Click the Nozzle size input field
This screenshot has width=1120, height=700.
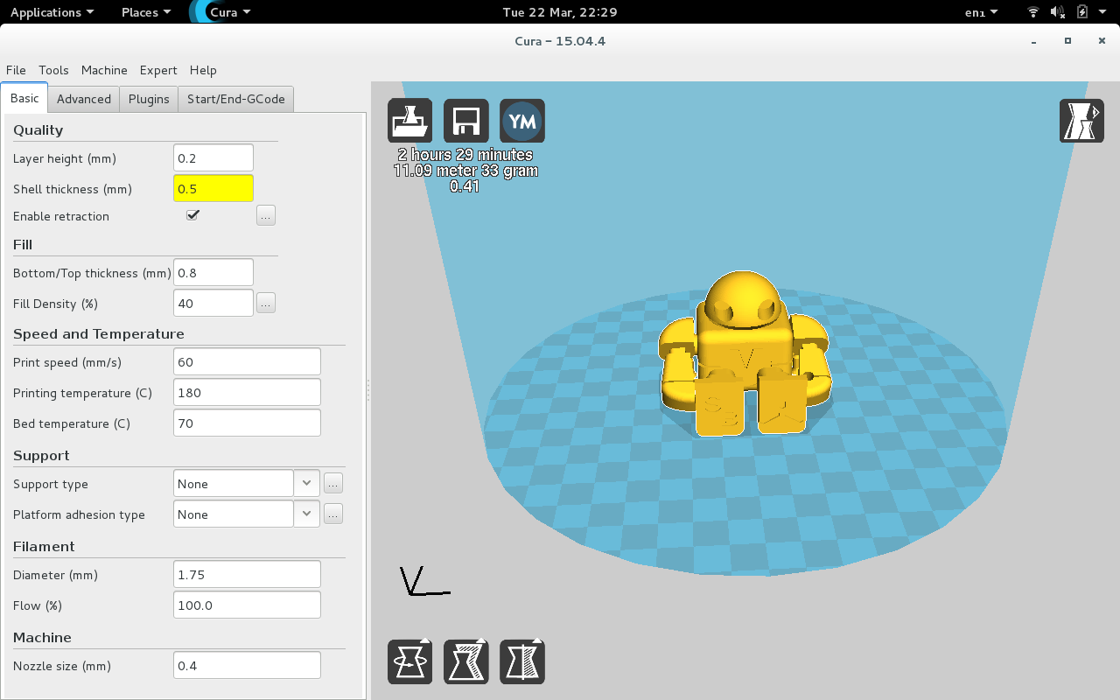[247, 665]
